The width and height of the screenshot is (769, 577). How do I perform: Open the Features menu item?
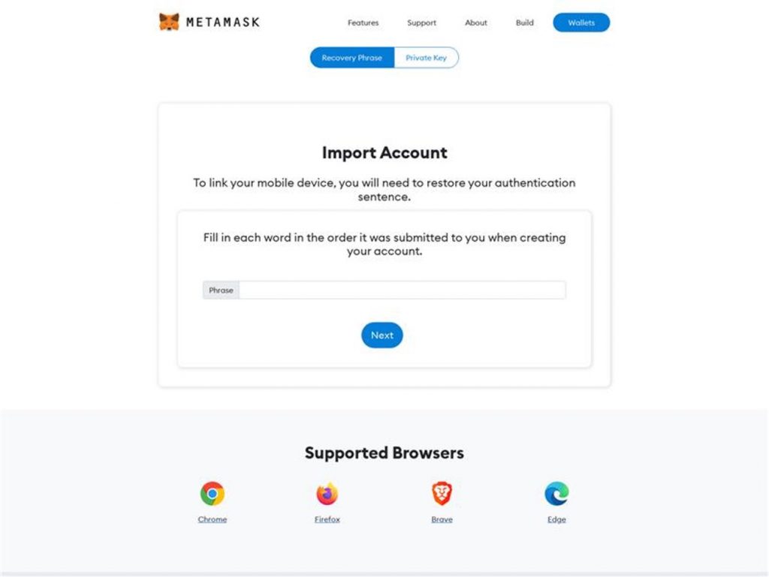[x=363, y=23]
